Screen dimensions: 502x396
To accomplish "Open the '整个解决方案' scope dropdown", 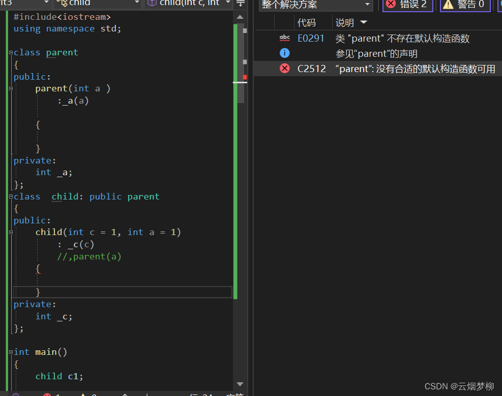I will pos(316,5).
